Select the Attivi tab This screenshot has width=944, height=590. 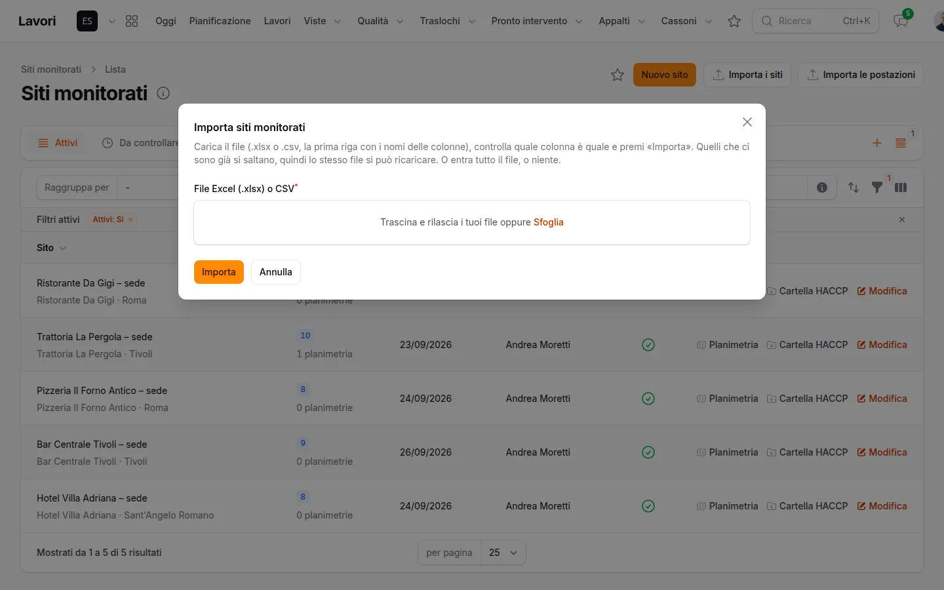tap(58, 143)
